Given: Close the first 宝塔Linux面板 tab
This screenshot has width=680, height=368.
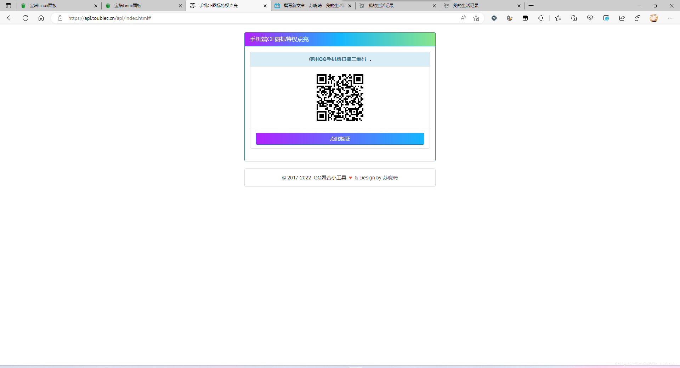Looking at the screenshot, I should [x=96, y=6].
